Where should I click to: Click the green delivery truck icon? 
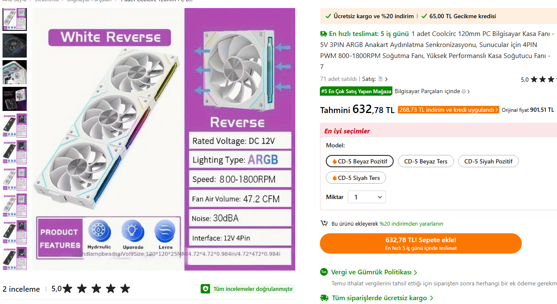coord(324,33)
